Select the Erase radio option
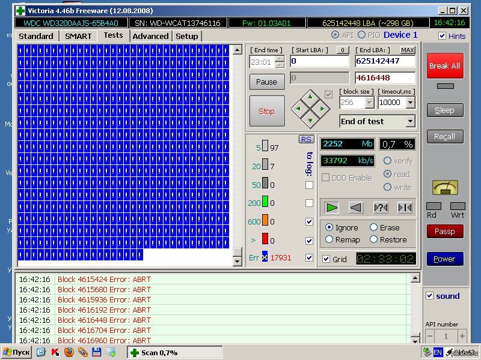 pyautogui.click(x=373, y=227)
